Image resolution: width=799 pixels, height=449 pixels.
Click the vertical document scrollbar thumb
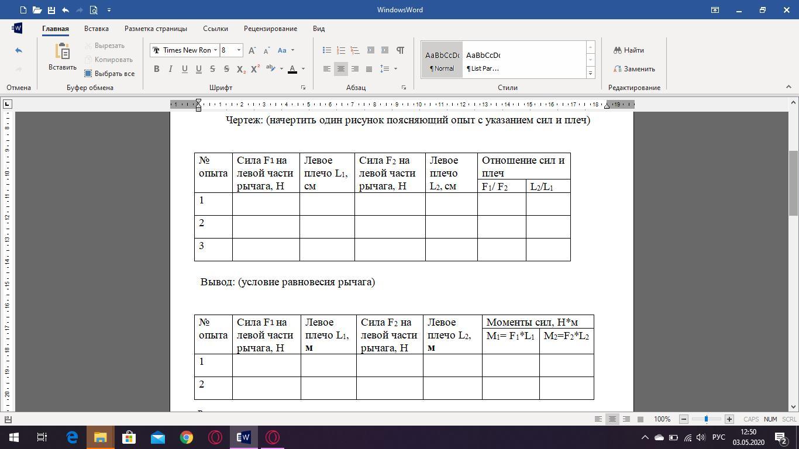[794, 182]
